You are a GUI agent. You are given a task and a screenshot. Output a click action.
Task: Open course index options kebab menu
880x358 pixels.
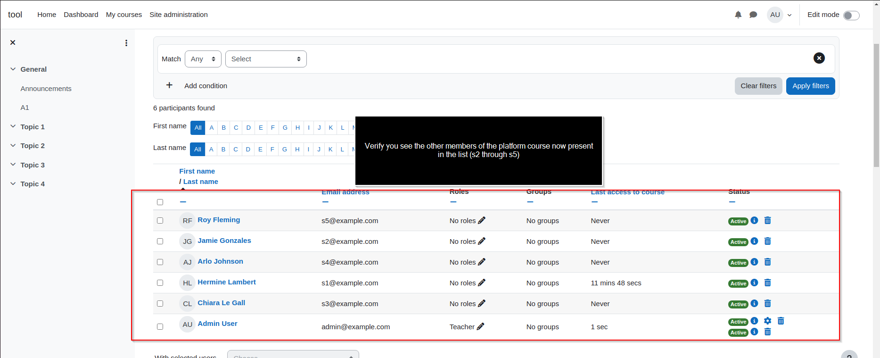pos(126,43)
